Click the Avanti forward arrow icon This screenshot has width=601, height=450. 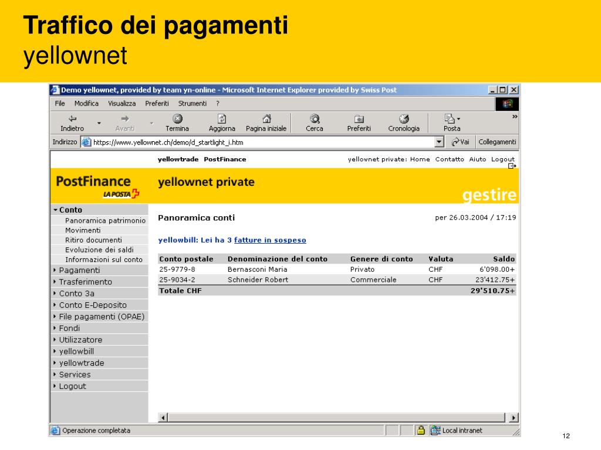coord(125,118)
